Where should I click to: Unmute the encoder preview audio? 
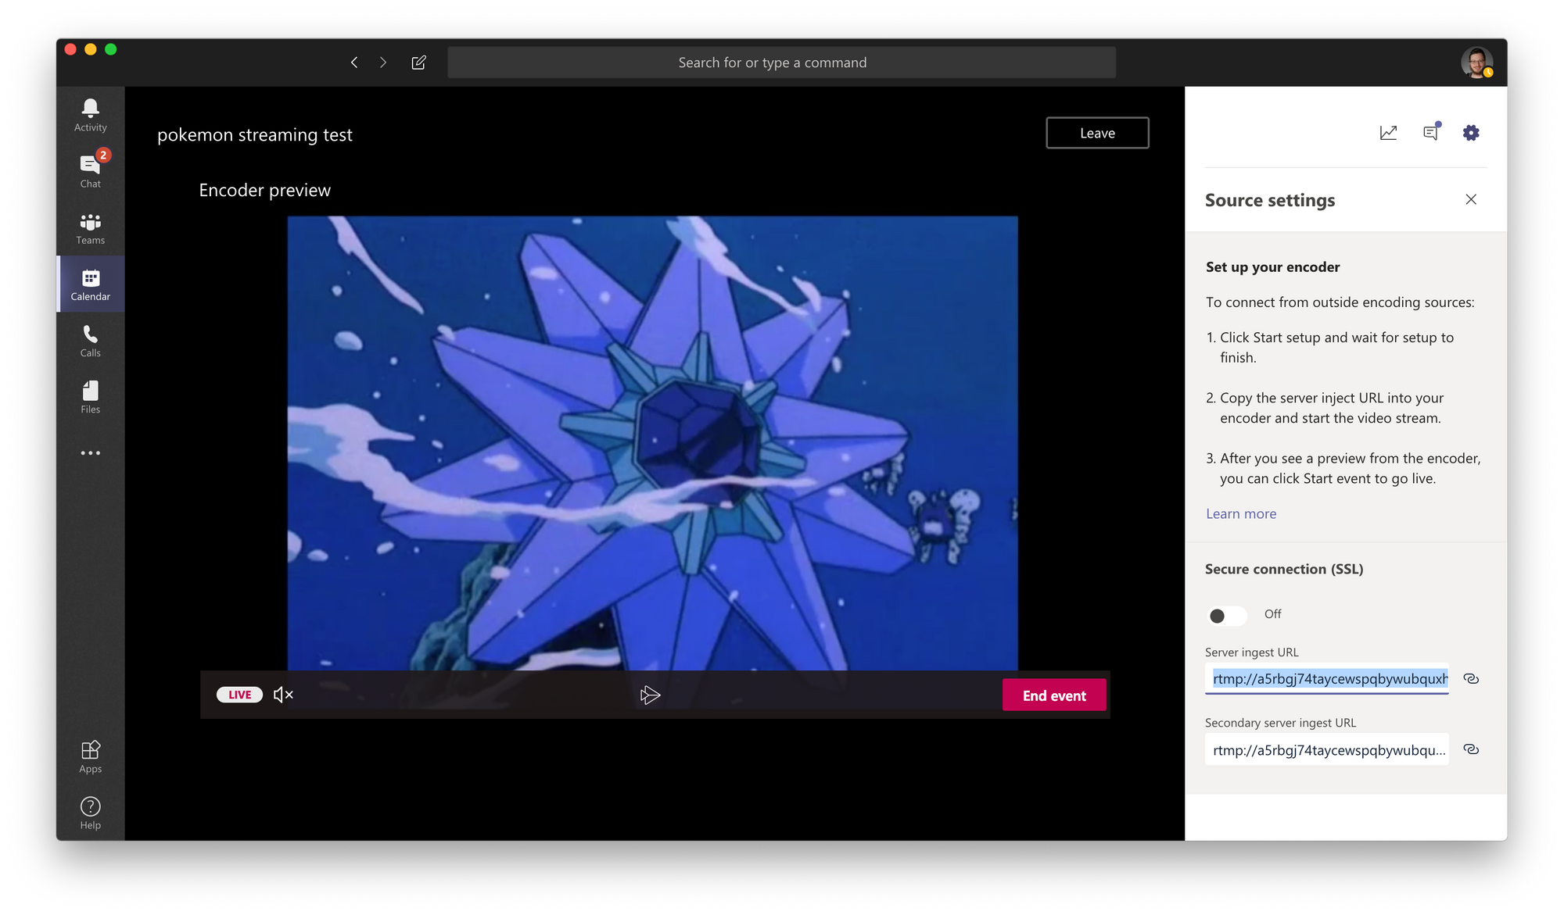(283, 695)
